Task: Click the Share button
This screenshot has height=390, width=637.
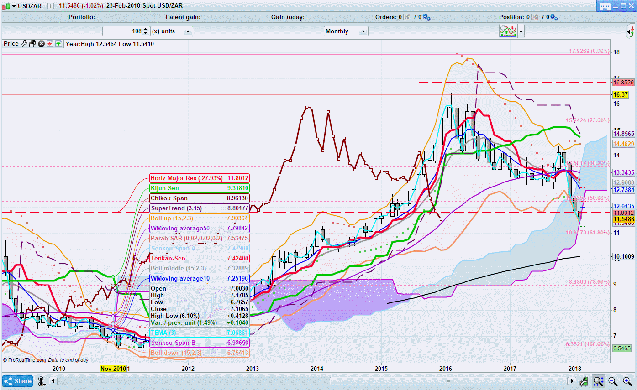Action: point(18,381)
